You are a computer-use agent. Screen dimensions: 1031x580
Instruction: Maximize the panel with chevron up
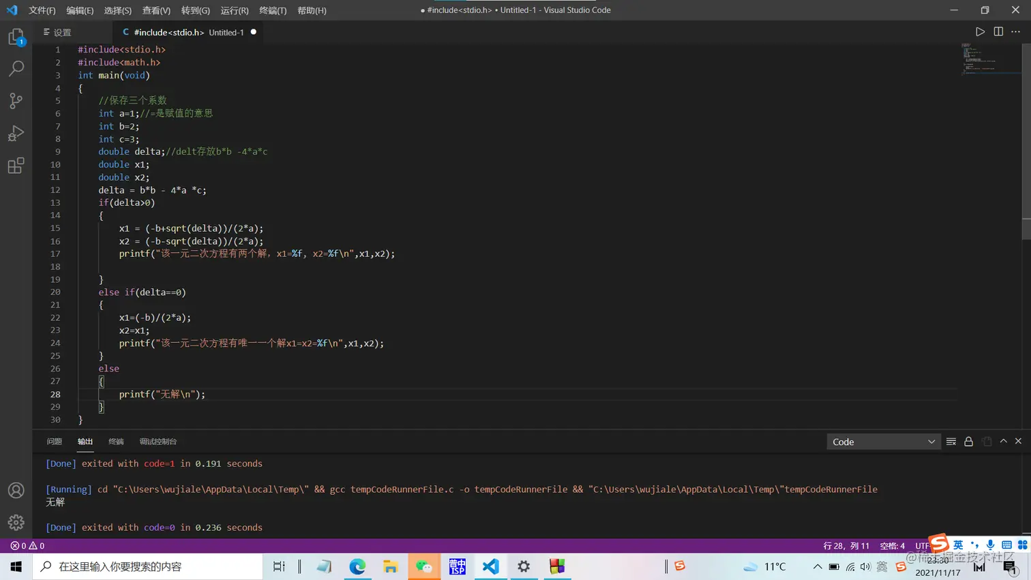point(1004,442)
